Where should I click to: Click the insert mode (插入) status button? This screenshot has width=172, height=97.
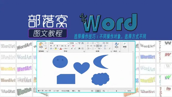(74, 91)
